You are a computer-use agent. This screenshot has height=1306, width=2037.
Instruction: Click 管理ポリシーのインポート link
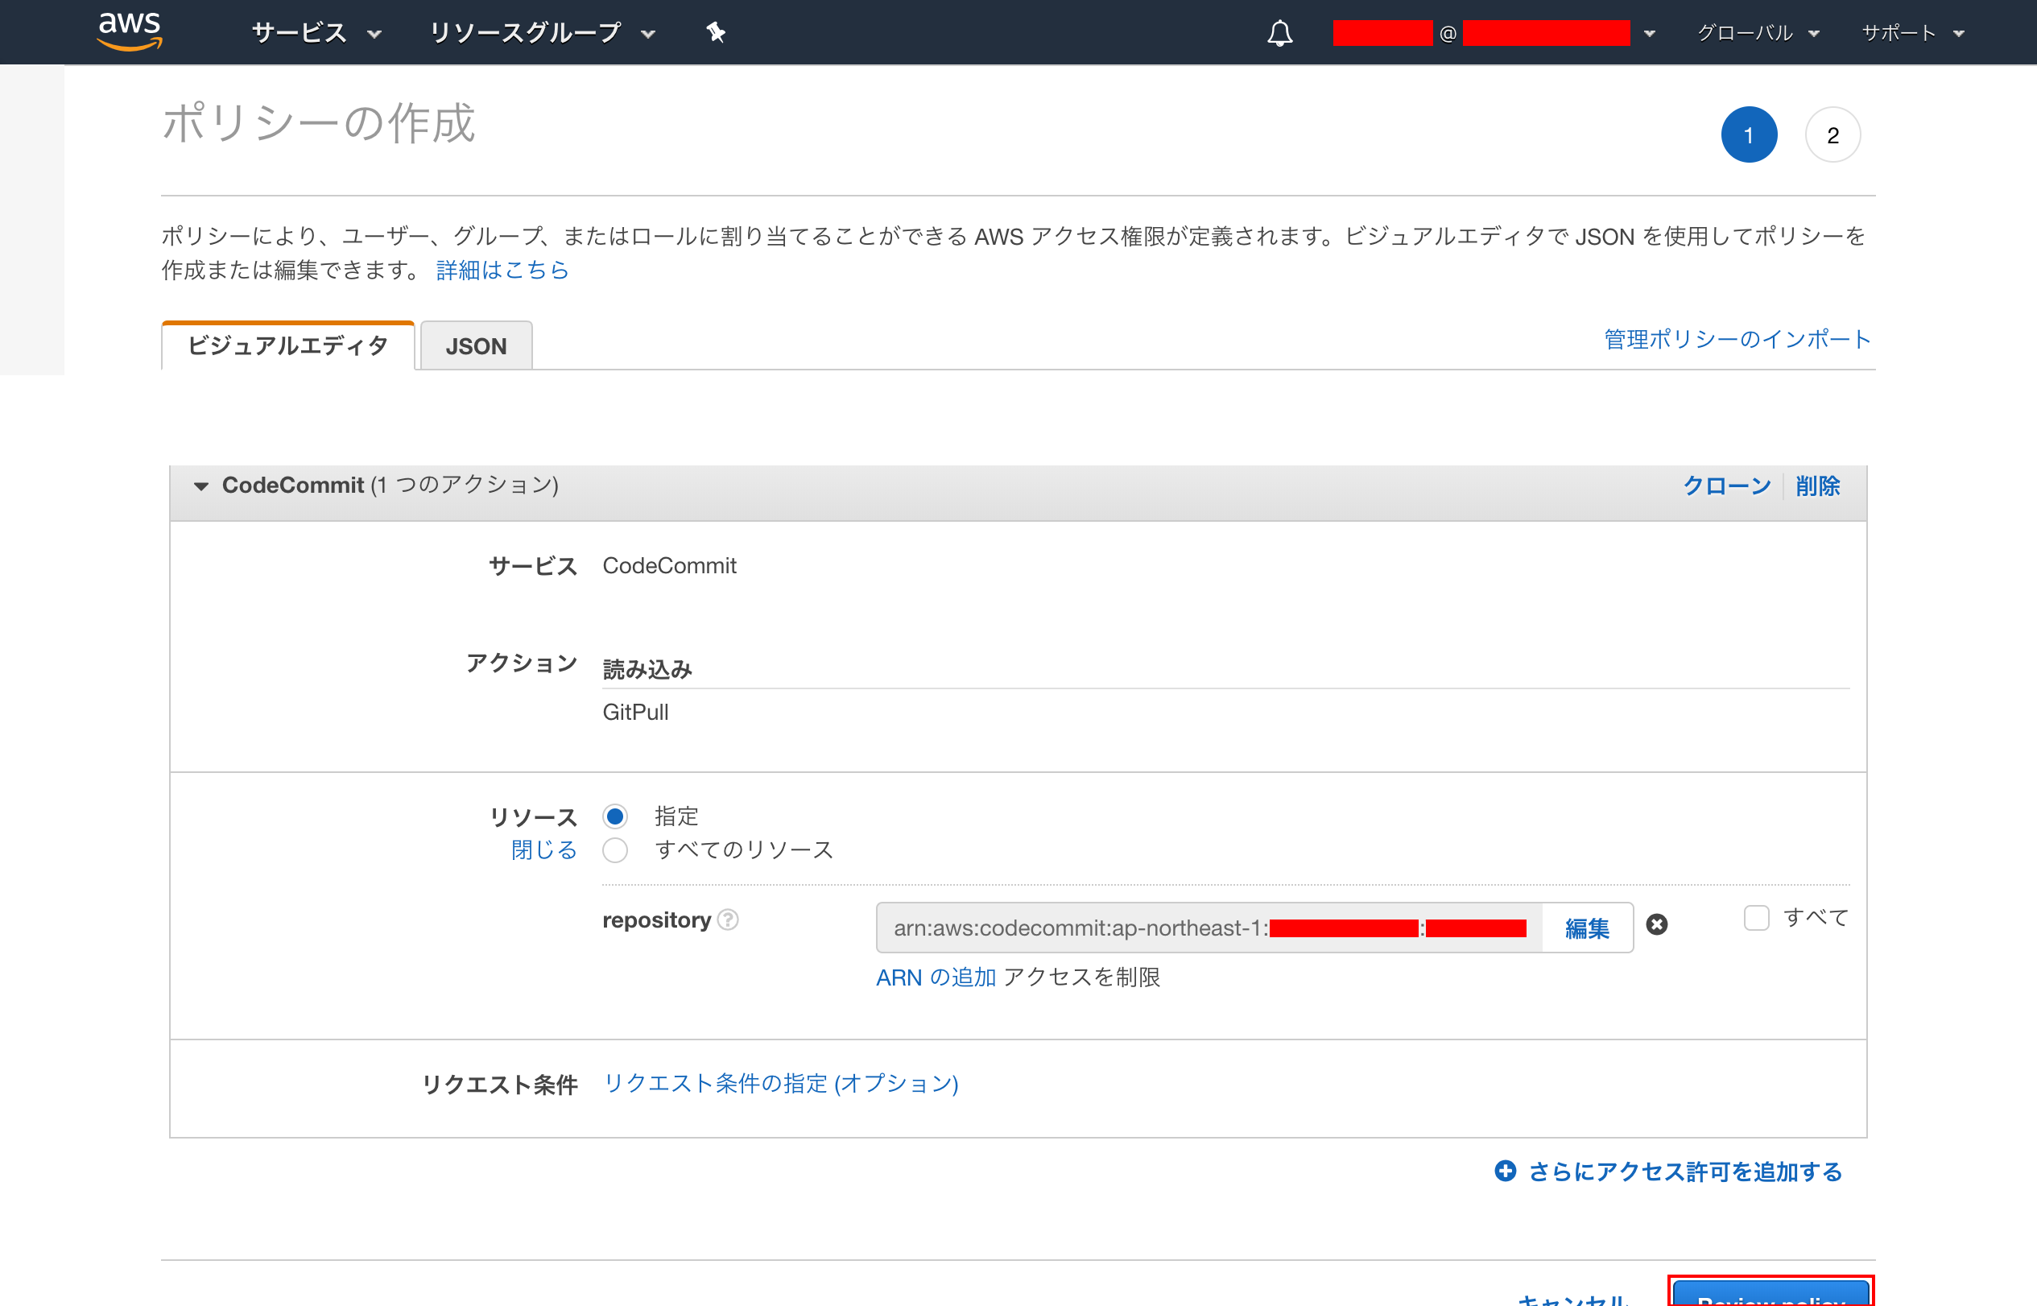click(x=1737, y=339)
